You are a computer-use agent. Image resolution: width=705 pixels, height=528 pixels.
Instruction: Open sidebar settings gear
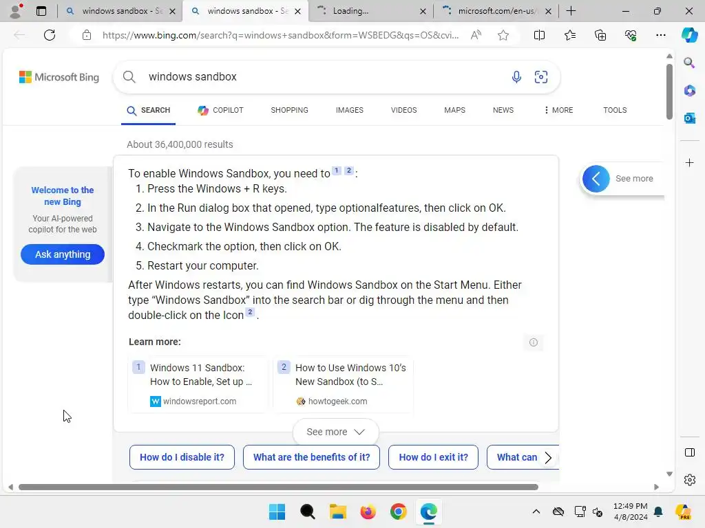689,480
